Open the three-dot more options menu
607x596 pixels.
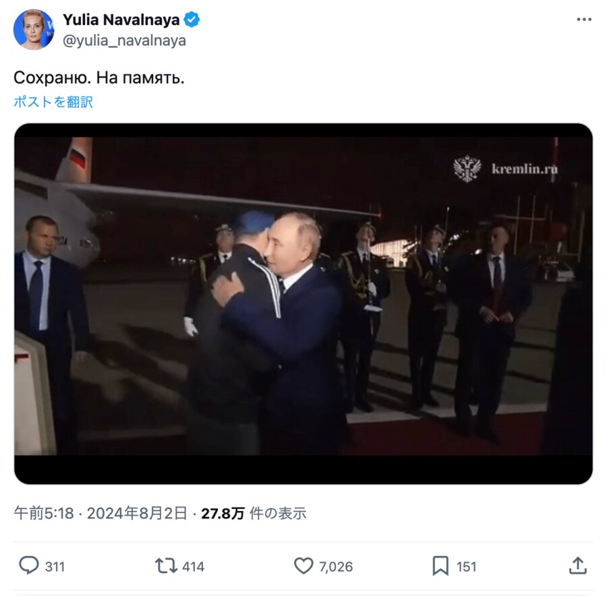pyautogui.click(x=583, y=20)
